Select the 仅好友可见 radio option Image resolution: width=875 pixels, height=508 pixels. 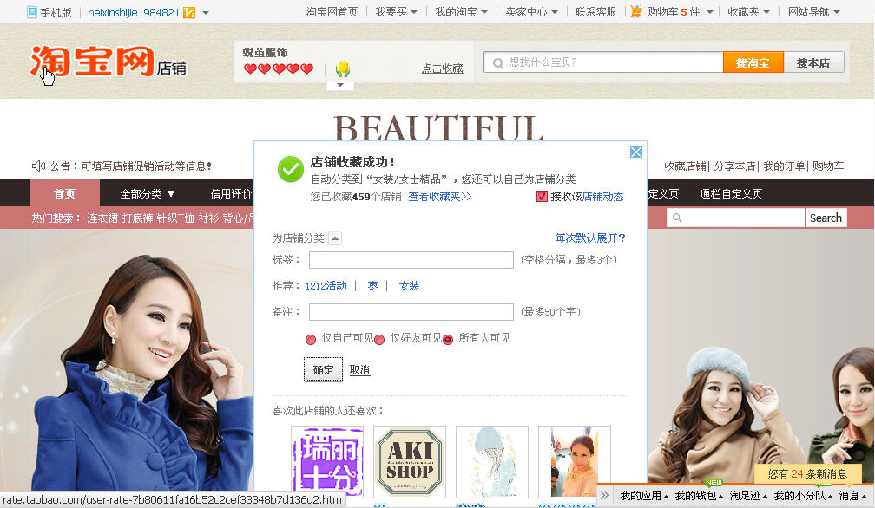click(379, 339)
